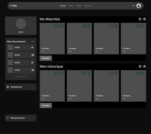Click the Sophie name under the avatar
This screenshot has width=151, height=134.
[21, 32]
